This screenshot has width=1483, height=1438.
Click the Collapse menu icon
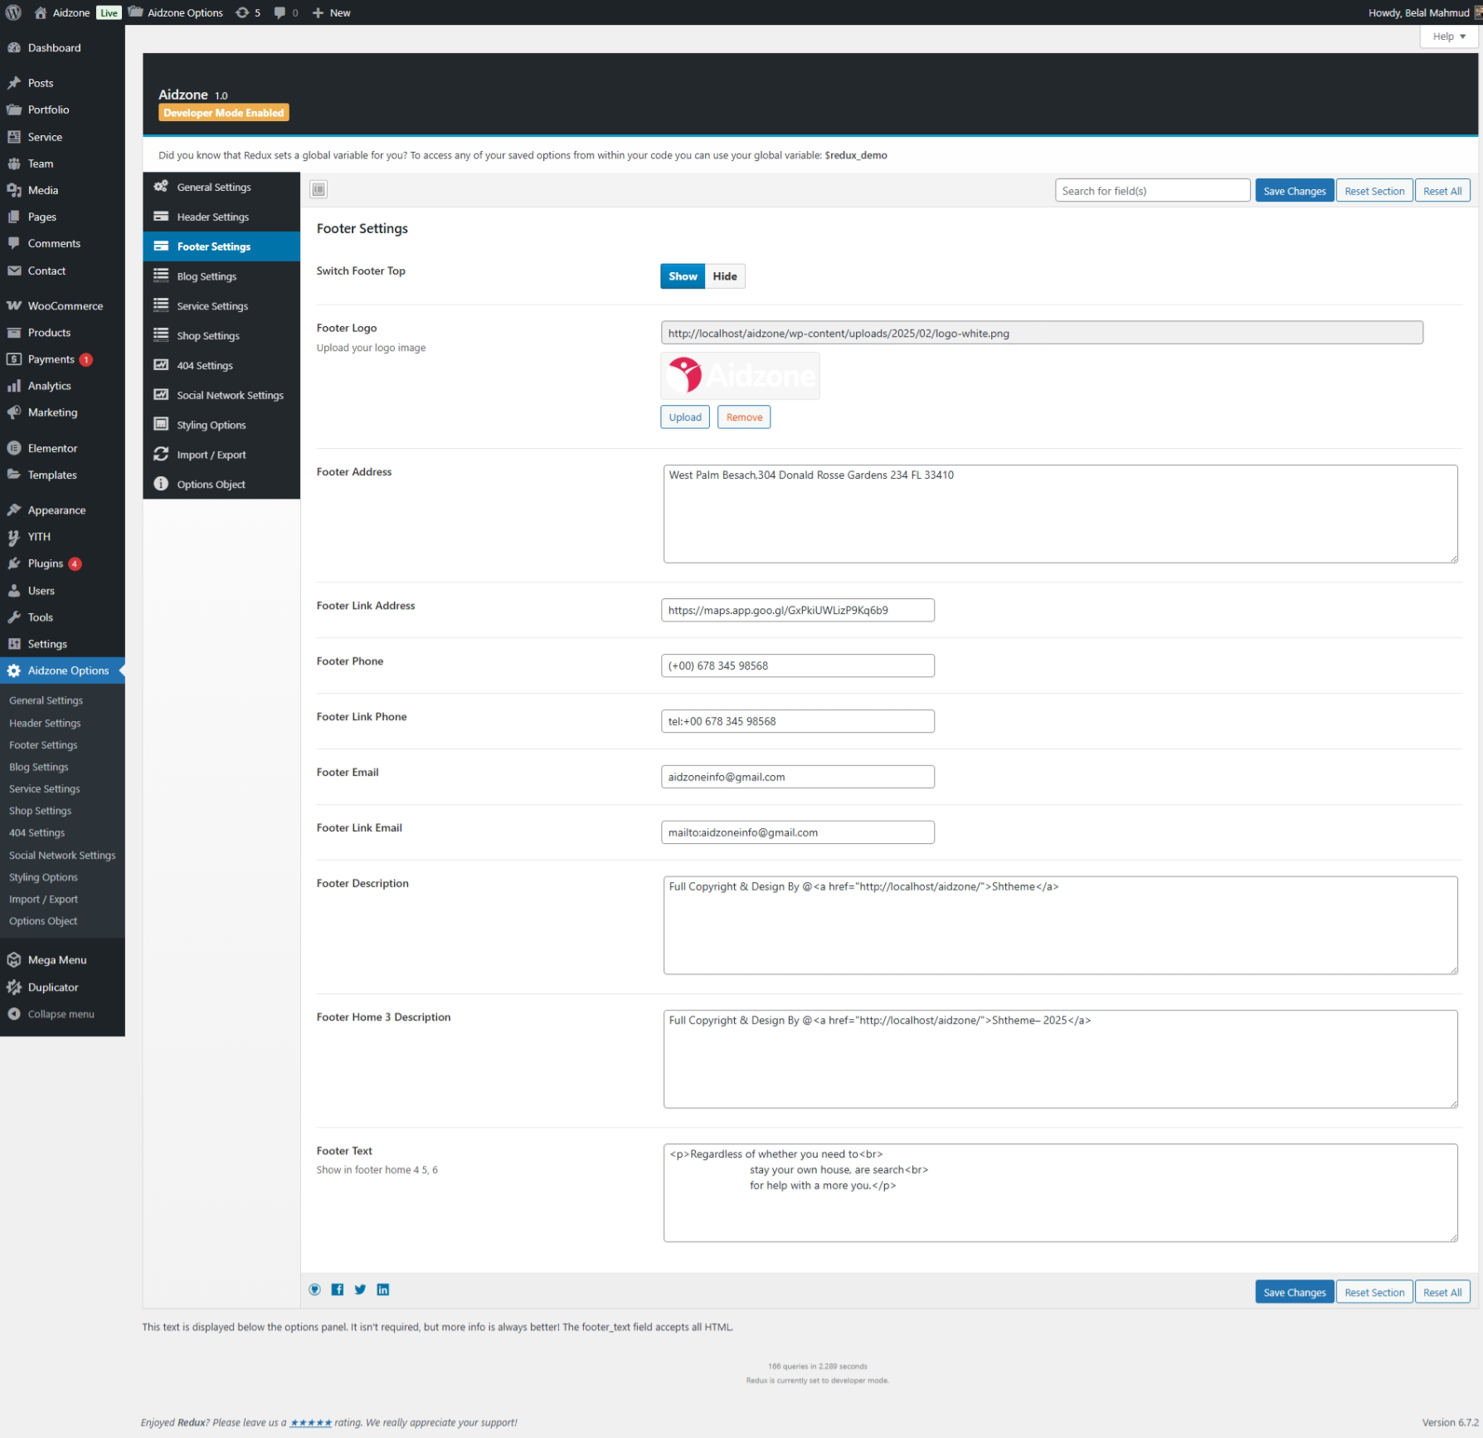(14, 1014)
